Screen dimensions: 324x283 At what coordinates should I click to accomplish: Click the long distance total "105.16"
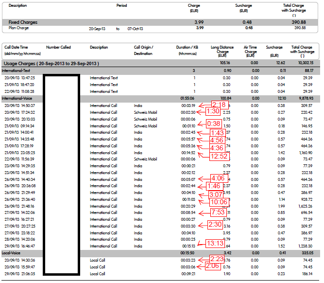(225, 63)
